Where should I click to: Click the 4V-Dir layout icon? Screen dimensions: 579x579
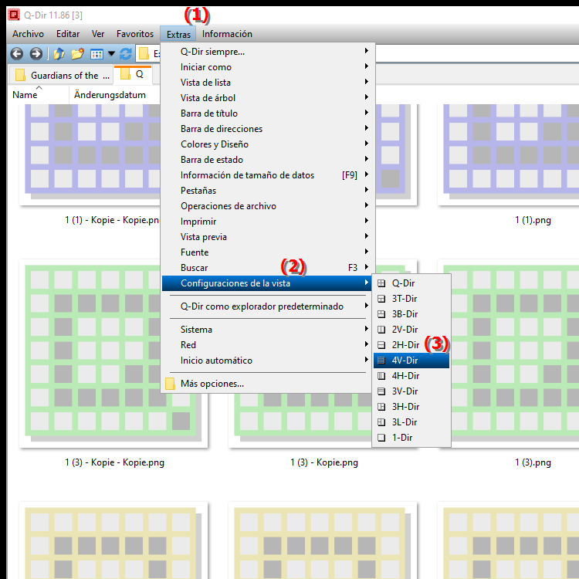pos(381,361)
